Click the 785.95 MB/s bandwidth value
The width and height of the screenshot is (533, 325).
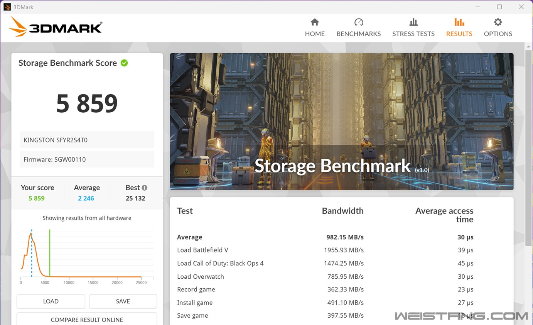pyautogui.click(x=346, y=276)
